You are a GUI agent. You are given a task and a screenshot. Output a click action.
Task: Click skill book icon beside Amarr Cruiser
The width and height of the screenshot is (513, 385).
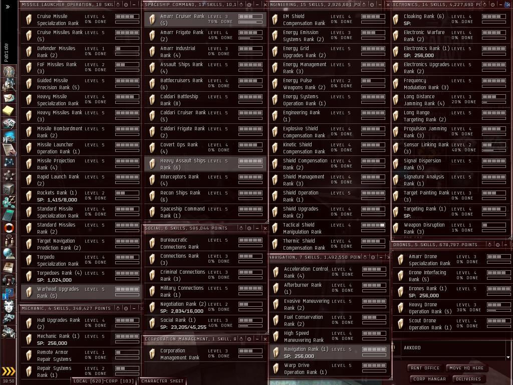pyautogui.click(x=152, y=20)
